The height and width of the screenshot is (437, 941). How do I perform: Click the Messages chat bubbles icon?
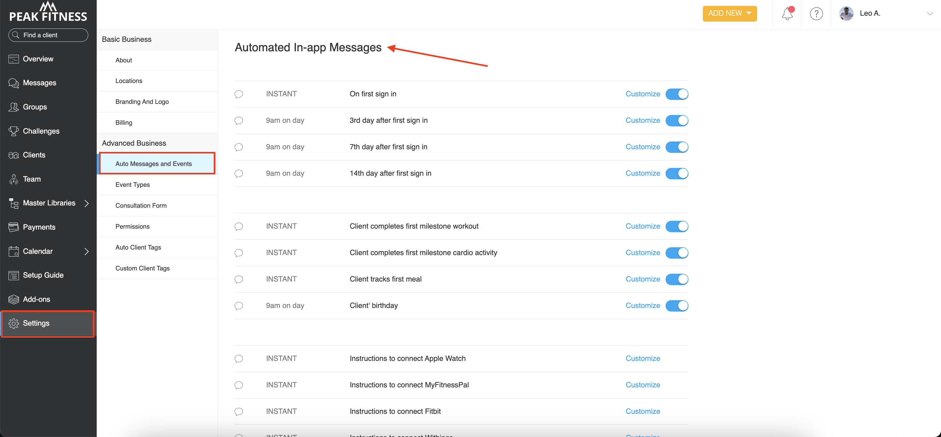pos(13,83)
